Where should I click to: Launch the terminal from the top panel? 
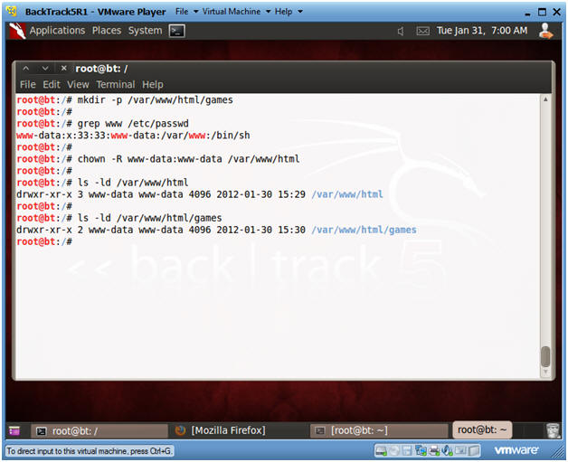176,31
